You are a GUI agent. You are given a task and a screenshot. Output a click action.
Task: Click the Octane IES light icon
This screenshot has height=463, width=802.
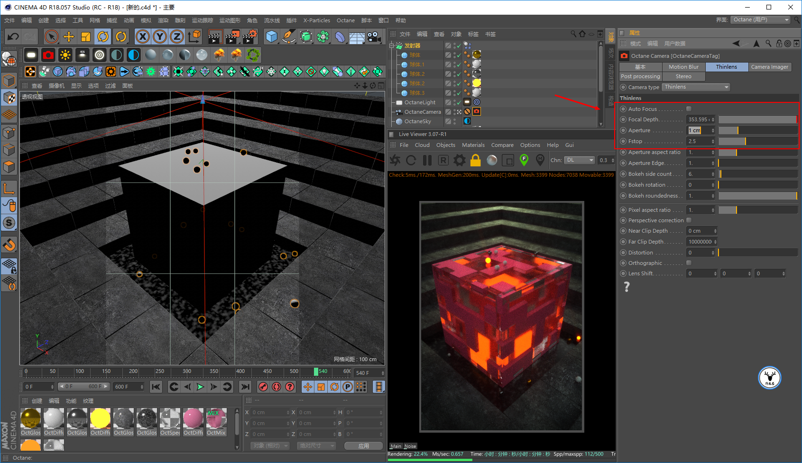click(83, 55)
